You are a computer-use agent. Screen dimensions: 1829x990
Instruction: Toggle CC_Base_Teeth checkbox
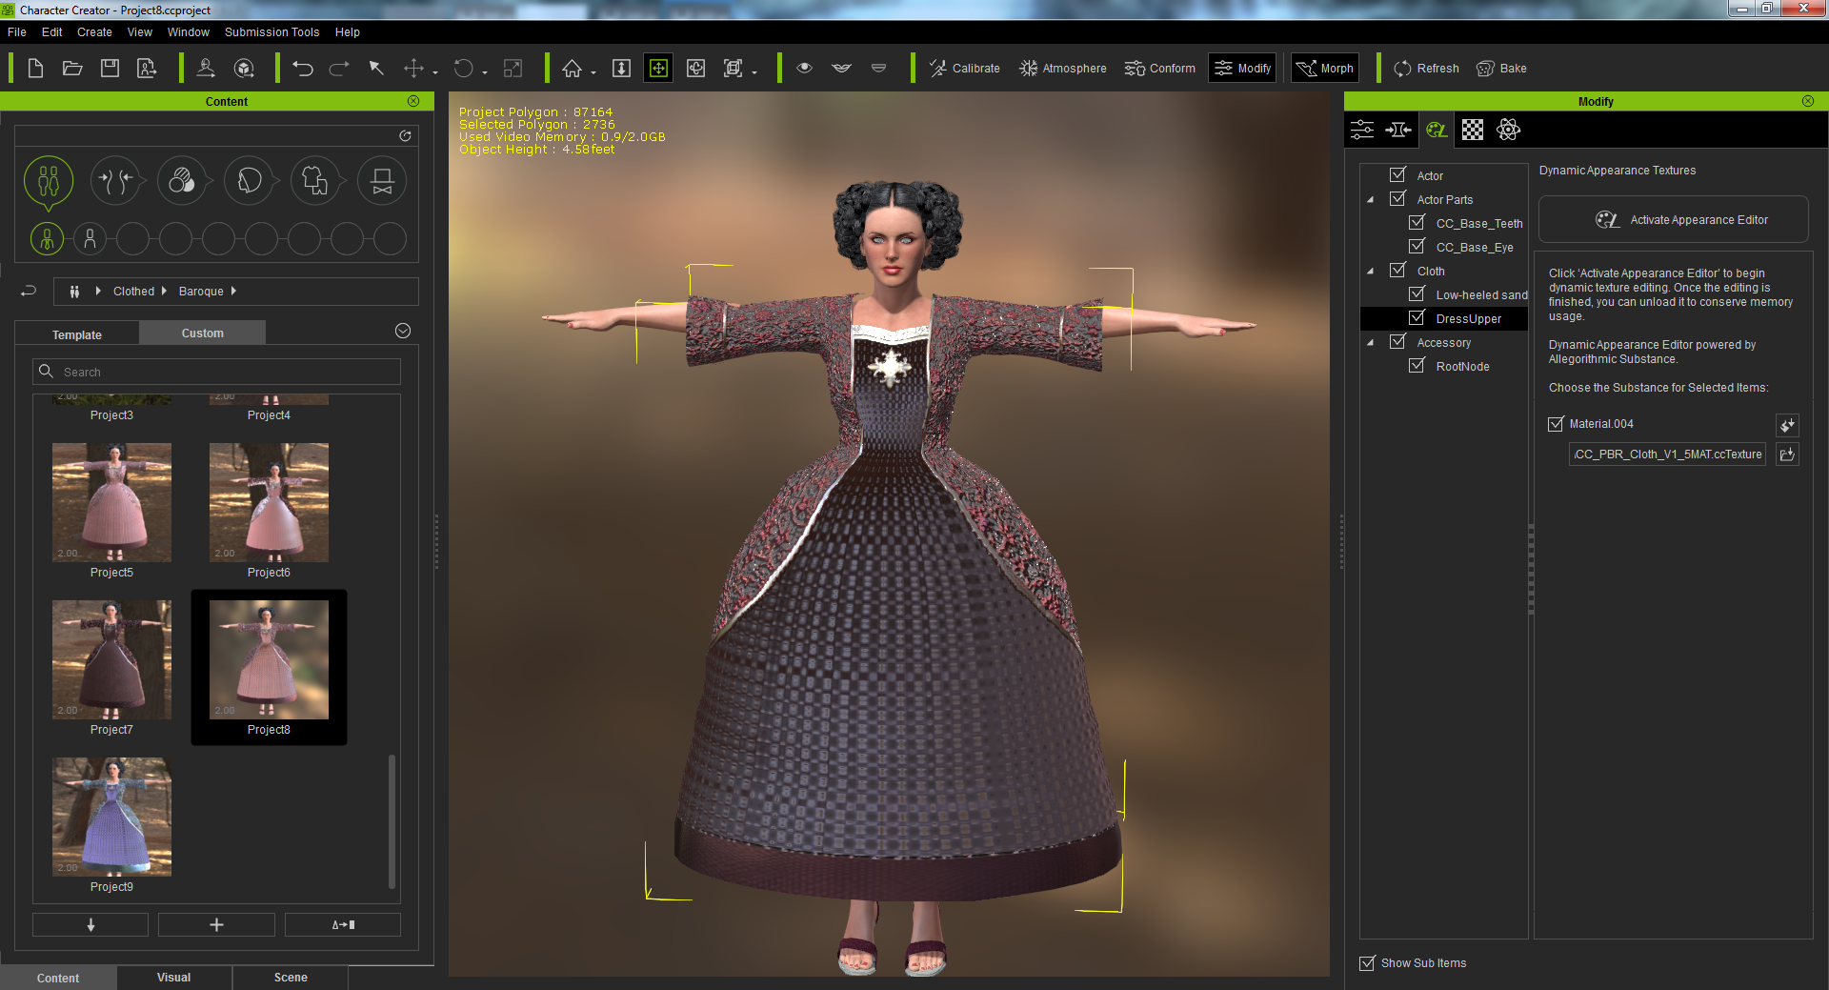(x=1417, y=222)
